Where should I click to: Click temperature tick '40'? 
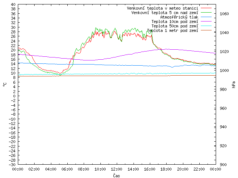(x=13, y=4)
